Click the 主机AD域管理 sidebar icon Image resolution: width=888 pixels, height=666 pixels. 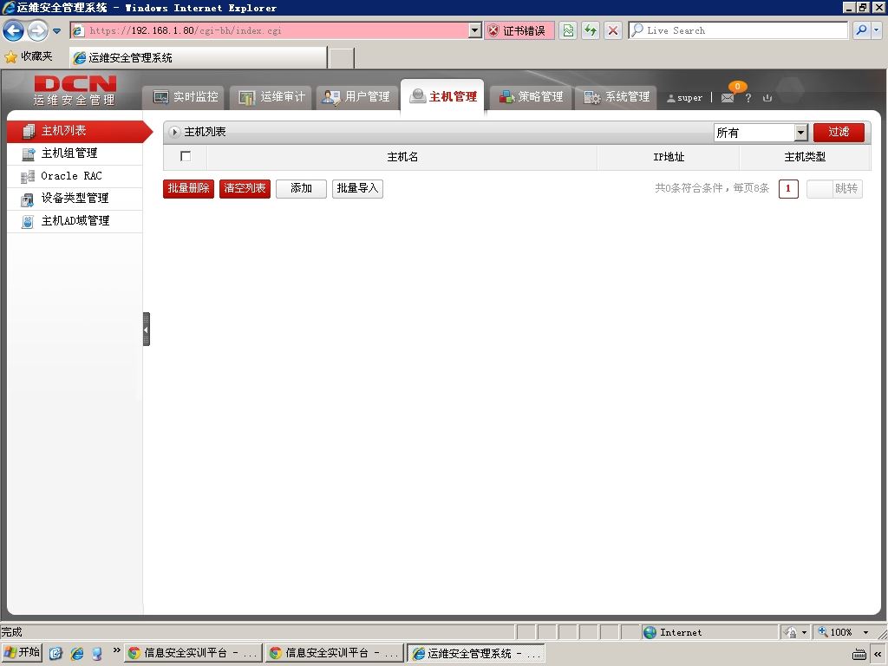(28, 222)
